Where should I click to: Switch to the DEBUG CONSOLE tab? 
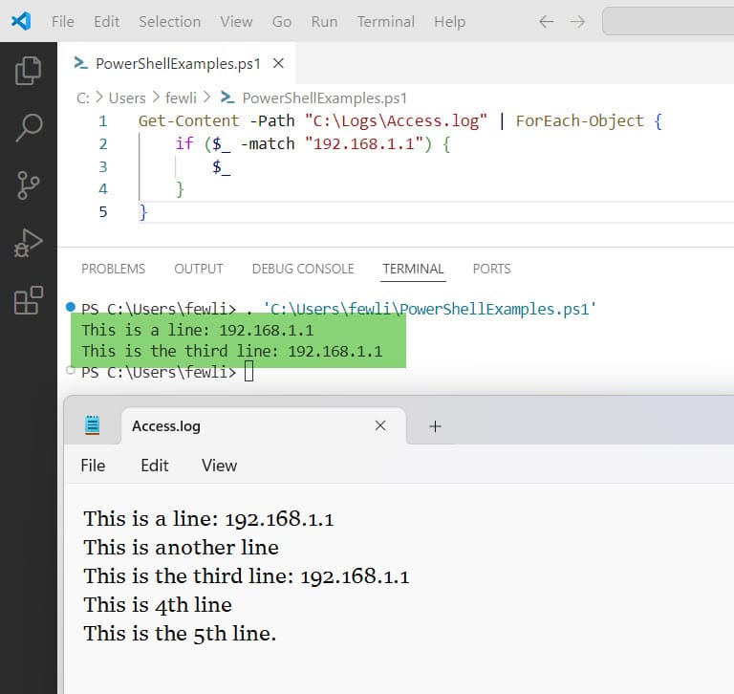(303, 269)
